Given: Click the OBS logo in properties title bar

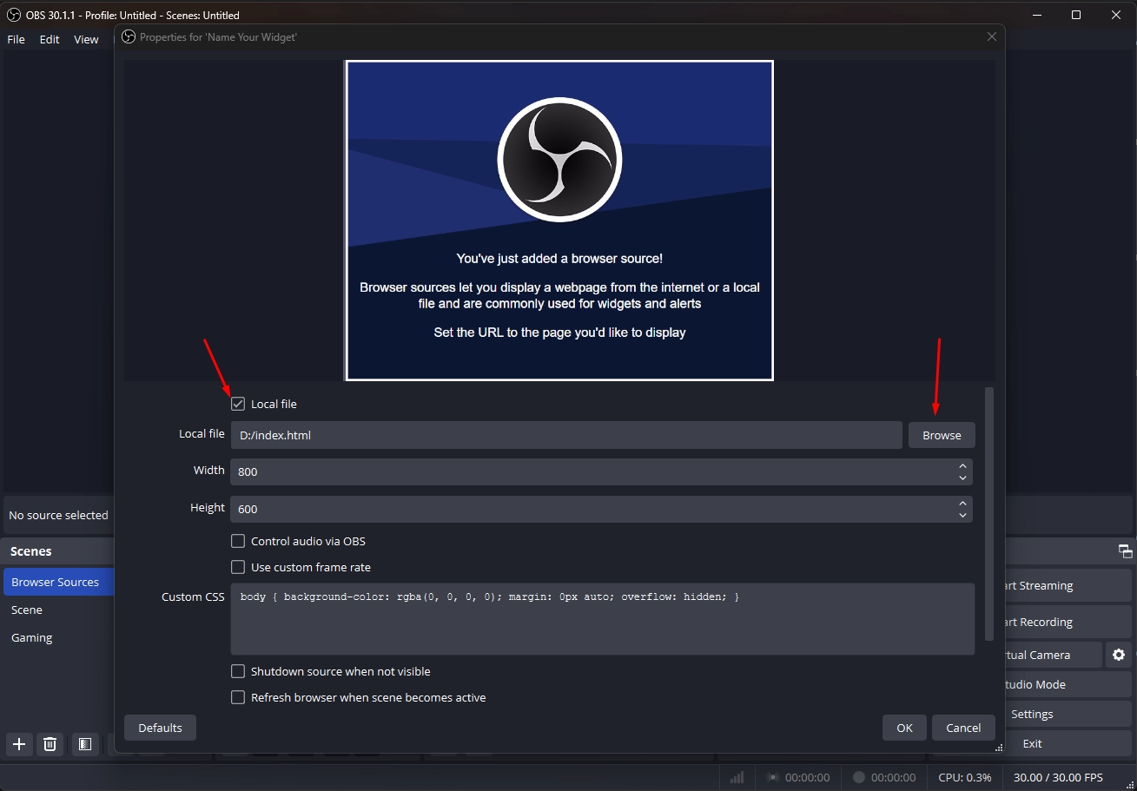Looking at the screenshot, I should point(129,36).
